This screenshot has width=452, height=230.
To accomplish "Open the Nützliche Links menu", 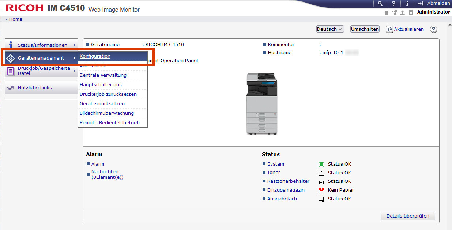I will (x=41, y=87).
